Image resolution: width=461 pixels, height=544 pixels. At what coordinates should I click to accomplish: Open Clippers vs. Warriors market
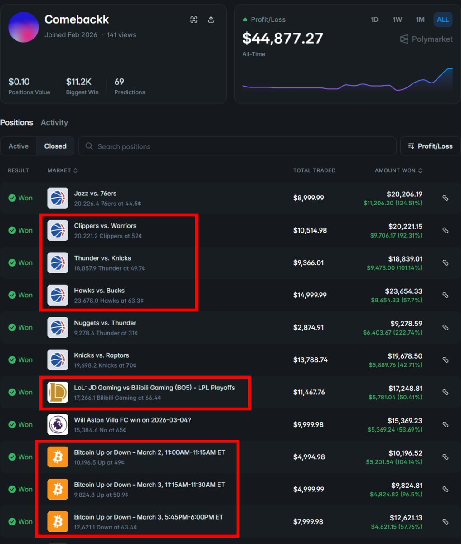(x=105, y=226)
